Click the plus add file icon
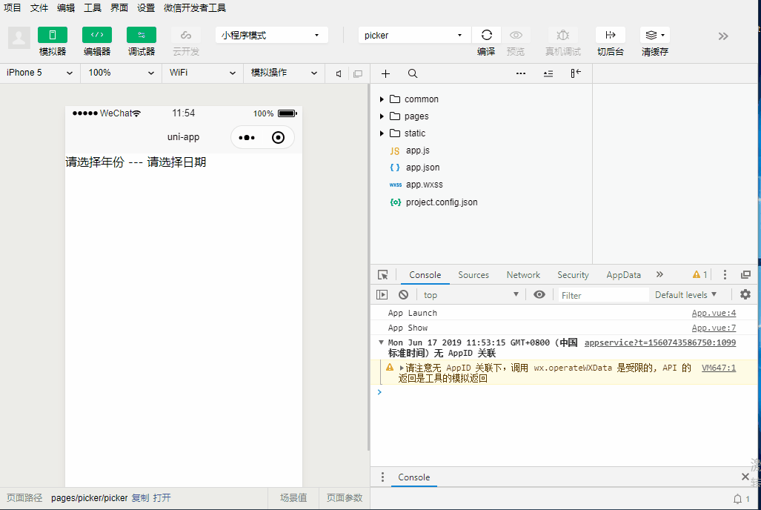The width and height of the screenshot is (761, 510). pos(385,73)
